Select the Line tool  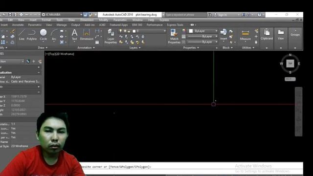click(x=22, y=35)
